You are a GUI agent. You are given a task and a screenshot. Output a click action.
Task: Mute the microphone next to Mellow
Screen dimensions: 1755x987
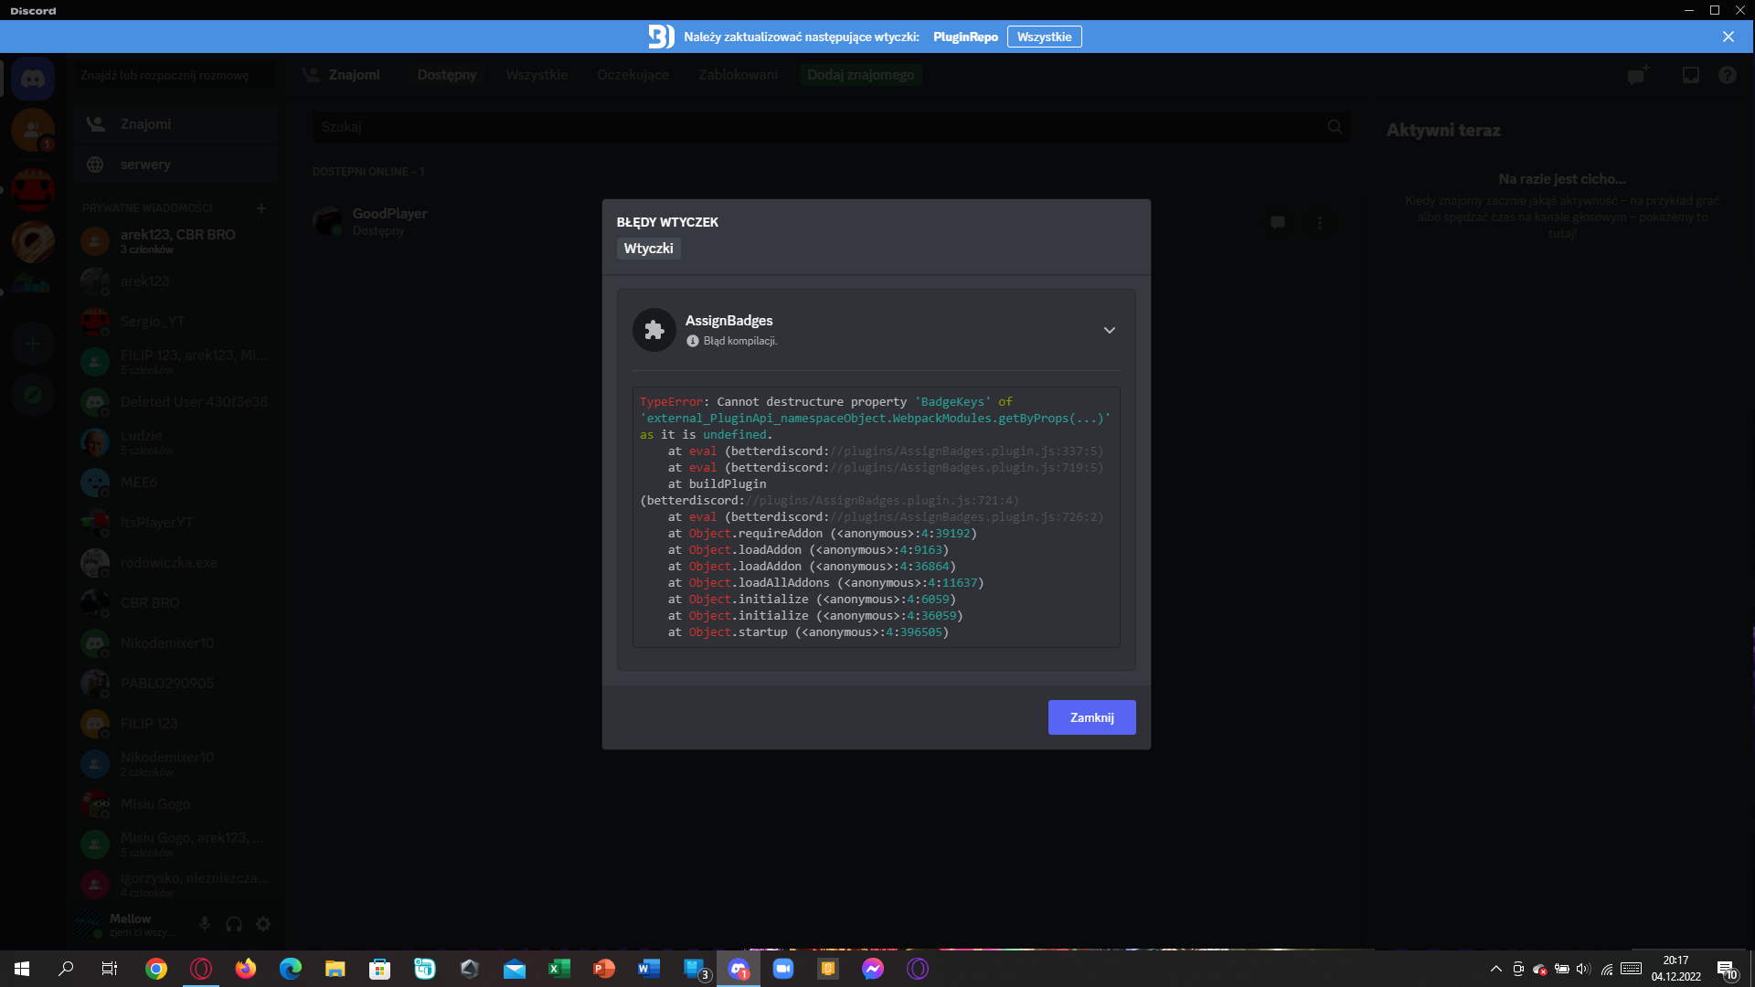tap(205, 924)
